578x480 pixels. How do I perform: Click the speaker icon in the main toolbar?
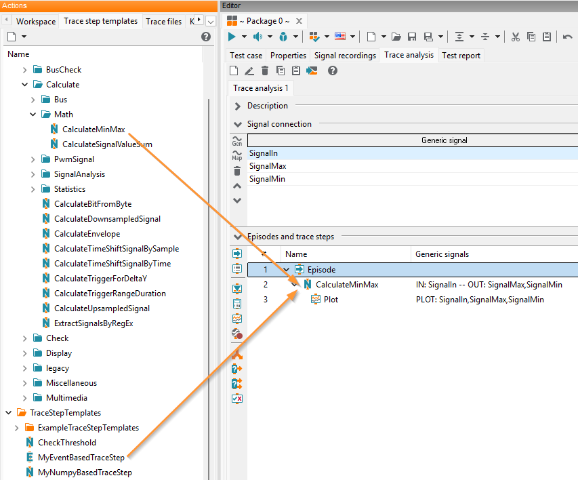coord(257,37)
